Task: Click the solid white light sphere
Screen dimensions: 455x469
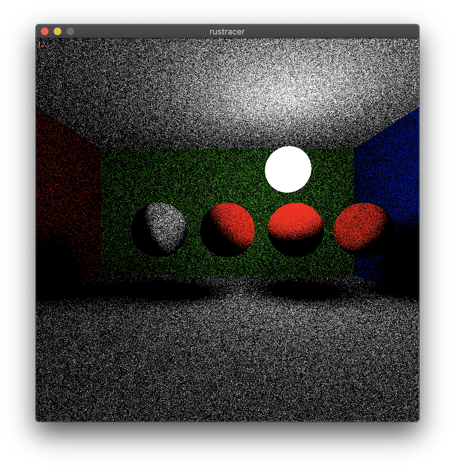Action: coord(288,169)
